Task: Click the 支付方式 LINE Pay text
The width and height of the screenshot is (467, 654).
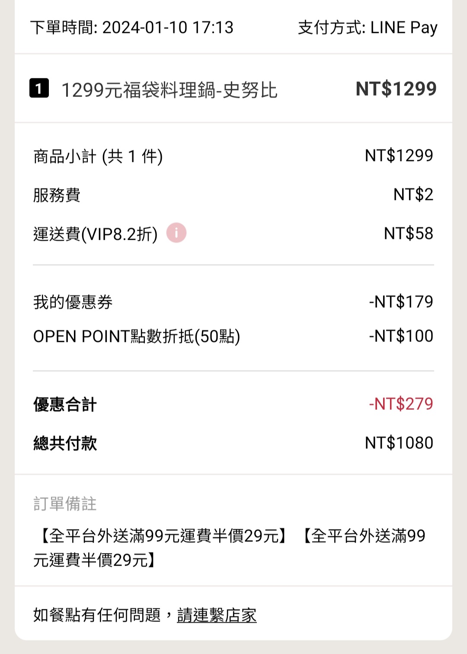Action: tap(368, 28)
